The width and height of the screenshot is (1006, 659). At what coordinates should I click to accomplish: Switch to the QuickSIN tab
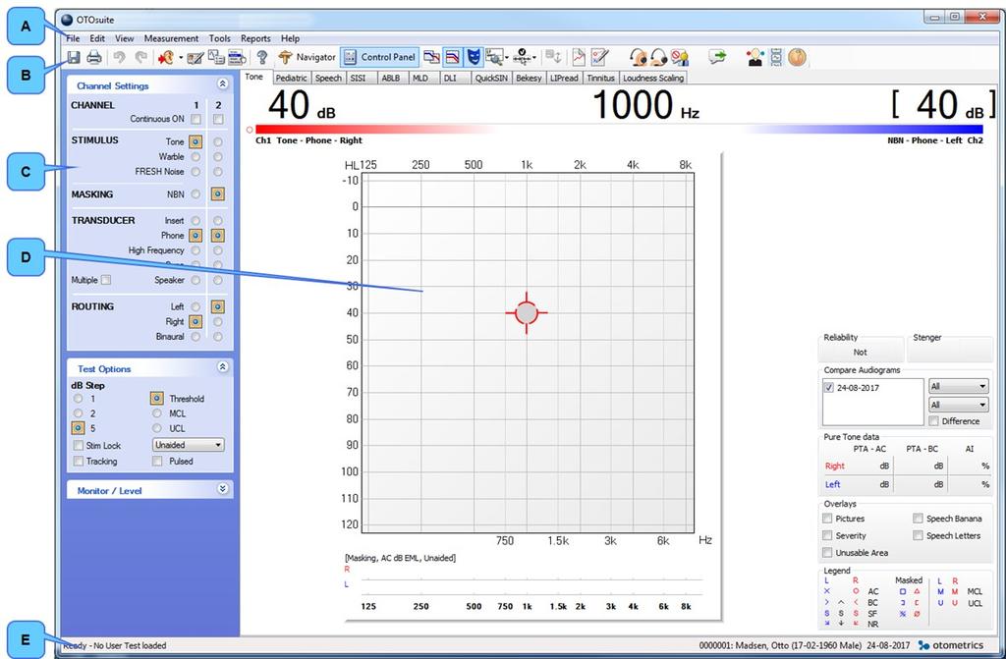[491, 78]
